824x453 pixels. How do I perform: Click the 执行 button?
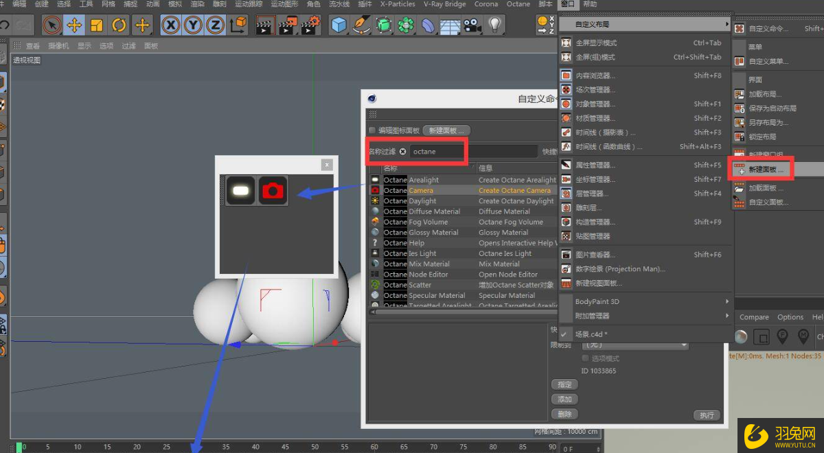tap(707, 415)
